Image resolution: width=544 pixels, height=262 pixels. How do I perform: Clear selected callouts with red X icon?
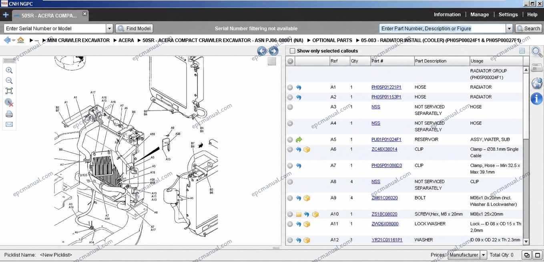point(9,103)
